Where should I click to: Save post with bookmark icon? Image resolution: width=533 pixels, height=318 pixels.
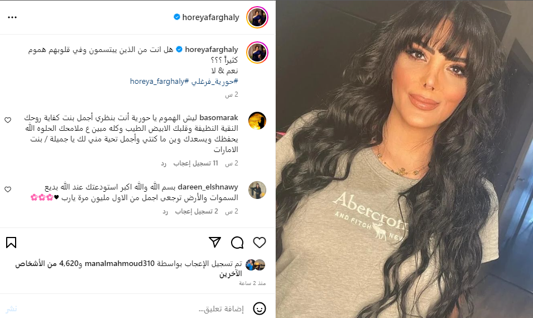click(11, 243)
